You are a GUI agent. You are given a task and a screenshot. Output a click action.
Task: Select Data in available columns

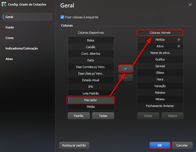[91, 60]
